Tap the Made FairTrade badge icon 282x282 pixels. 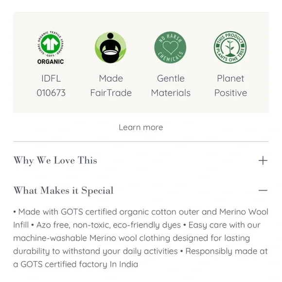[110, 48]
